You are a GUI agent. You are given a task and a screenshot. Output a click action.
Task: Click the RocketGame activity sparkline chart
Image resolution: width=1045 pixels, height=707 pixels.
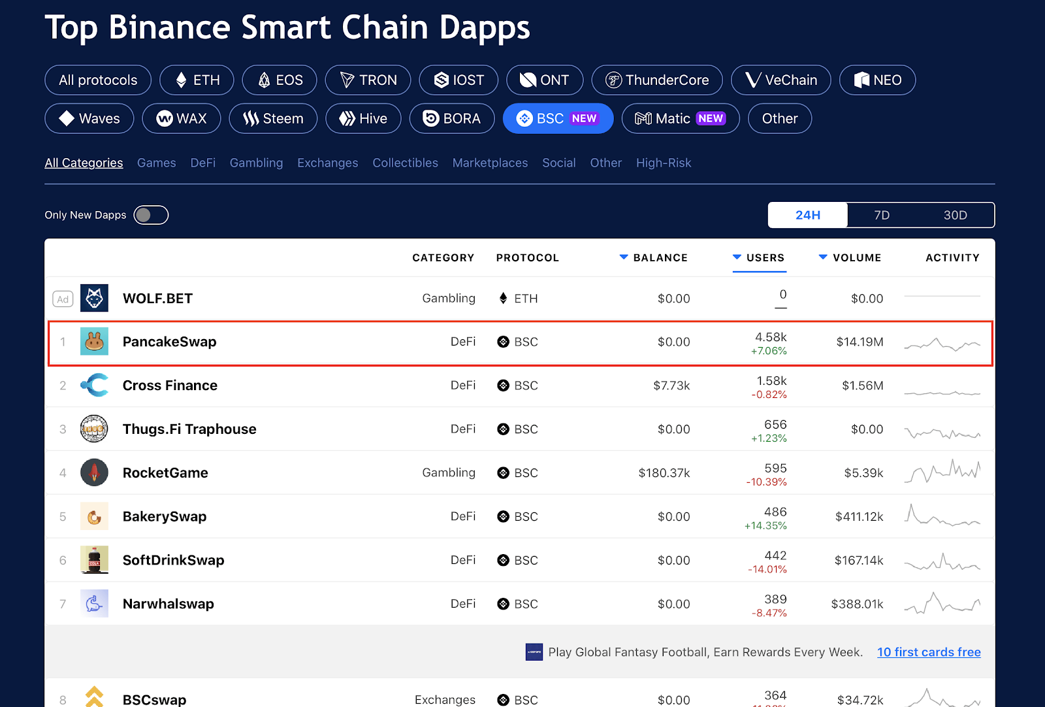942,471
